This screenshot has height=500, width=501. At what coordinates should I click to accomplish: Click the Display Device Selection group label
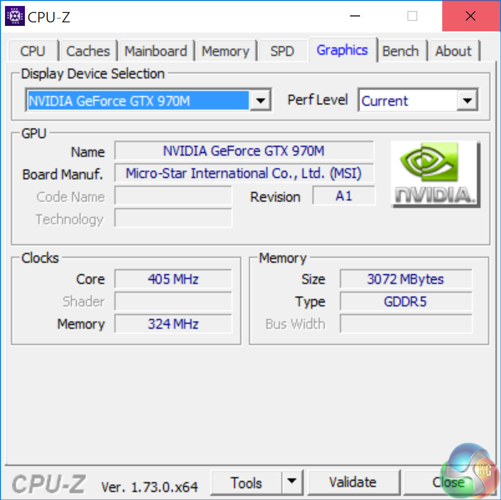[93, 74]
